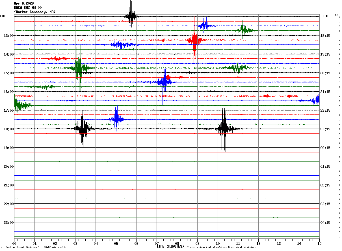This screenshot has width=342, height=251.
Task: Click the Barker Cemetary, MO location text
Action: click(34, 12)
